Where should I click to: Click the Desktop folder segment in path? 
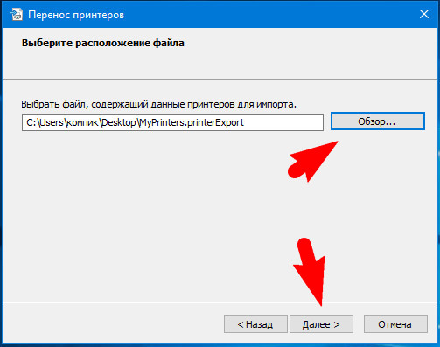[119, 122]
